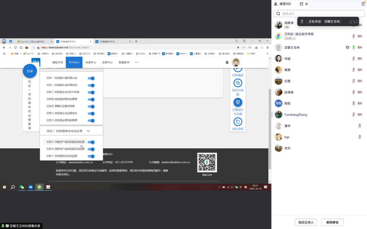Click the 评价总结 icon
367x229 pixels.
click(238, 122)
